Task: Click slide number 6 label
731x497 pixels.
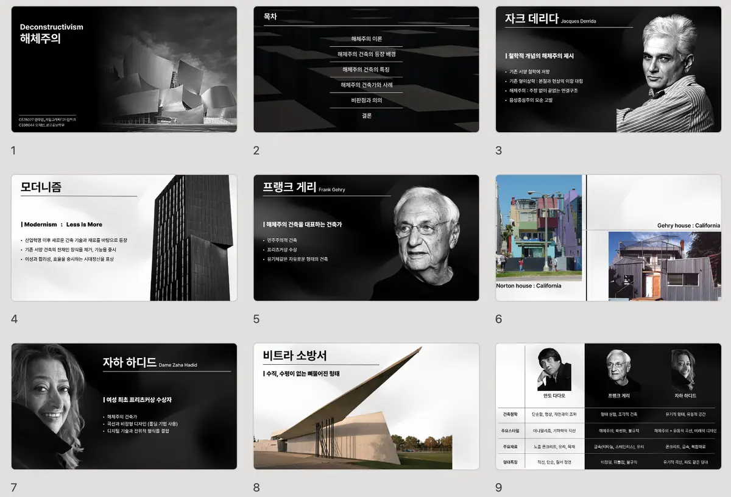Action: [498, 319]
